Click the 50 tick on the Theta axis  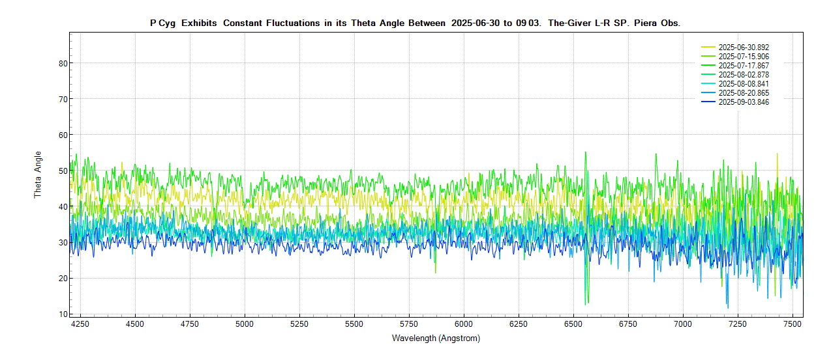pyautogui.click(x=63, y=171)
